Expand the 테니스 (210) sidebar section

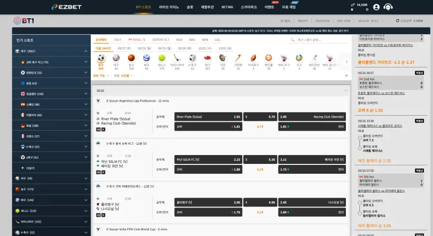coord(86,211)
